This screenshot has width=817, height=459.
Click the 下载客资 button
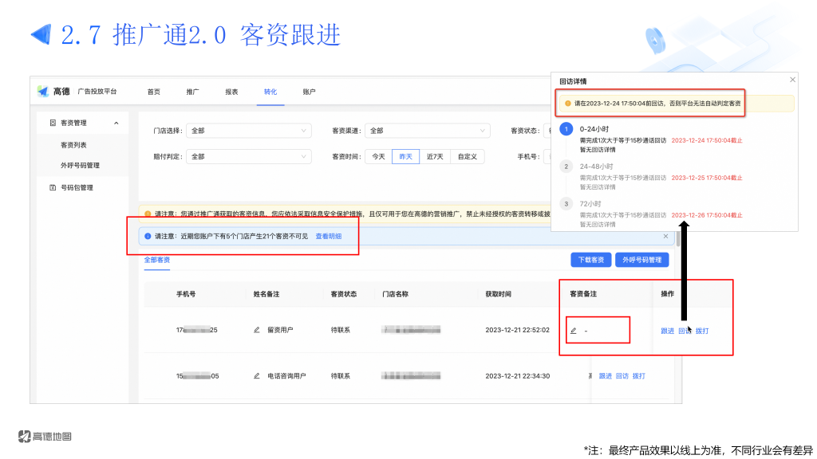[x=591, y=260]
